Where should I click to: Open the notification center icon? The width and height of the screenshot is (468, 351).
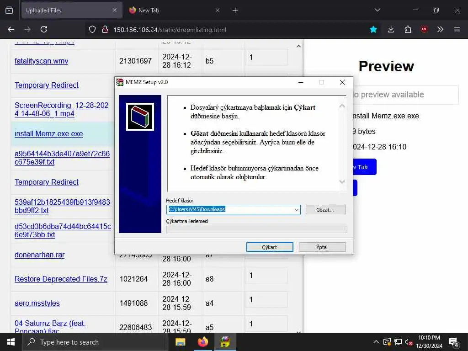tap(453, 343)
